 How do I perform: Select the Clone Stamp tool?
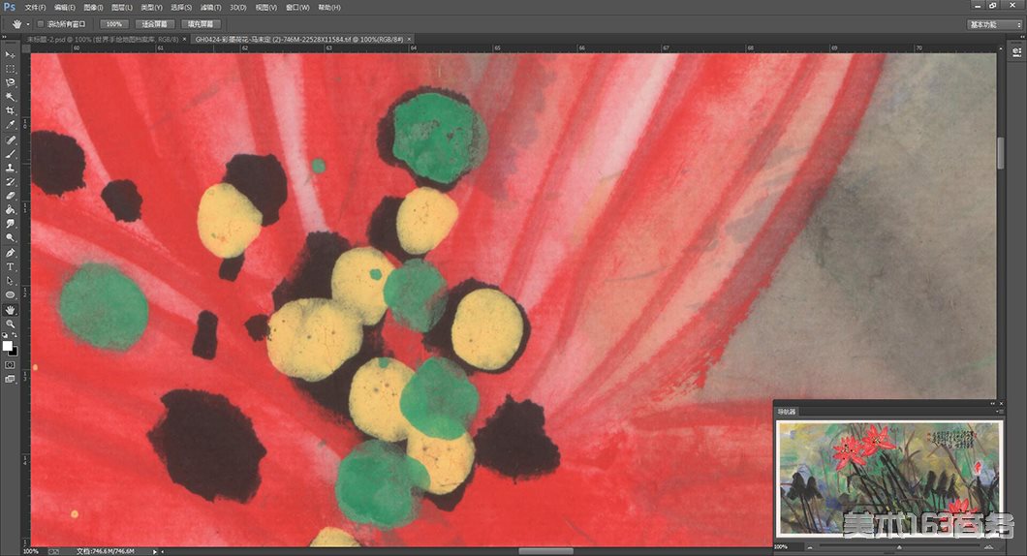pyautogui.click(x=10, y=168)
